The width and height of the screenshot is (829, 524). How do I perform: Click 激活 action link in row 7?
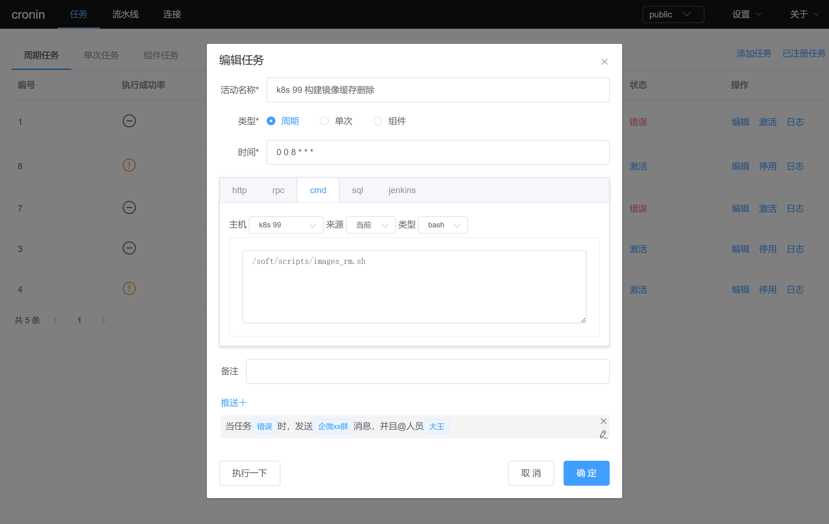tap(768, 209)
